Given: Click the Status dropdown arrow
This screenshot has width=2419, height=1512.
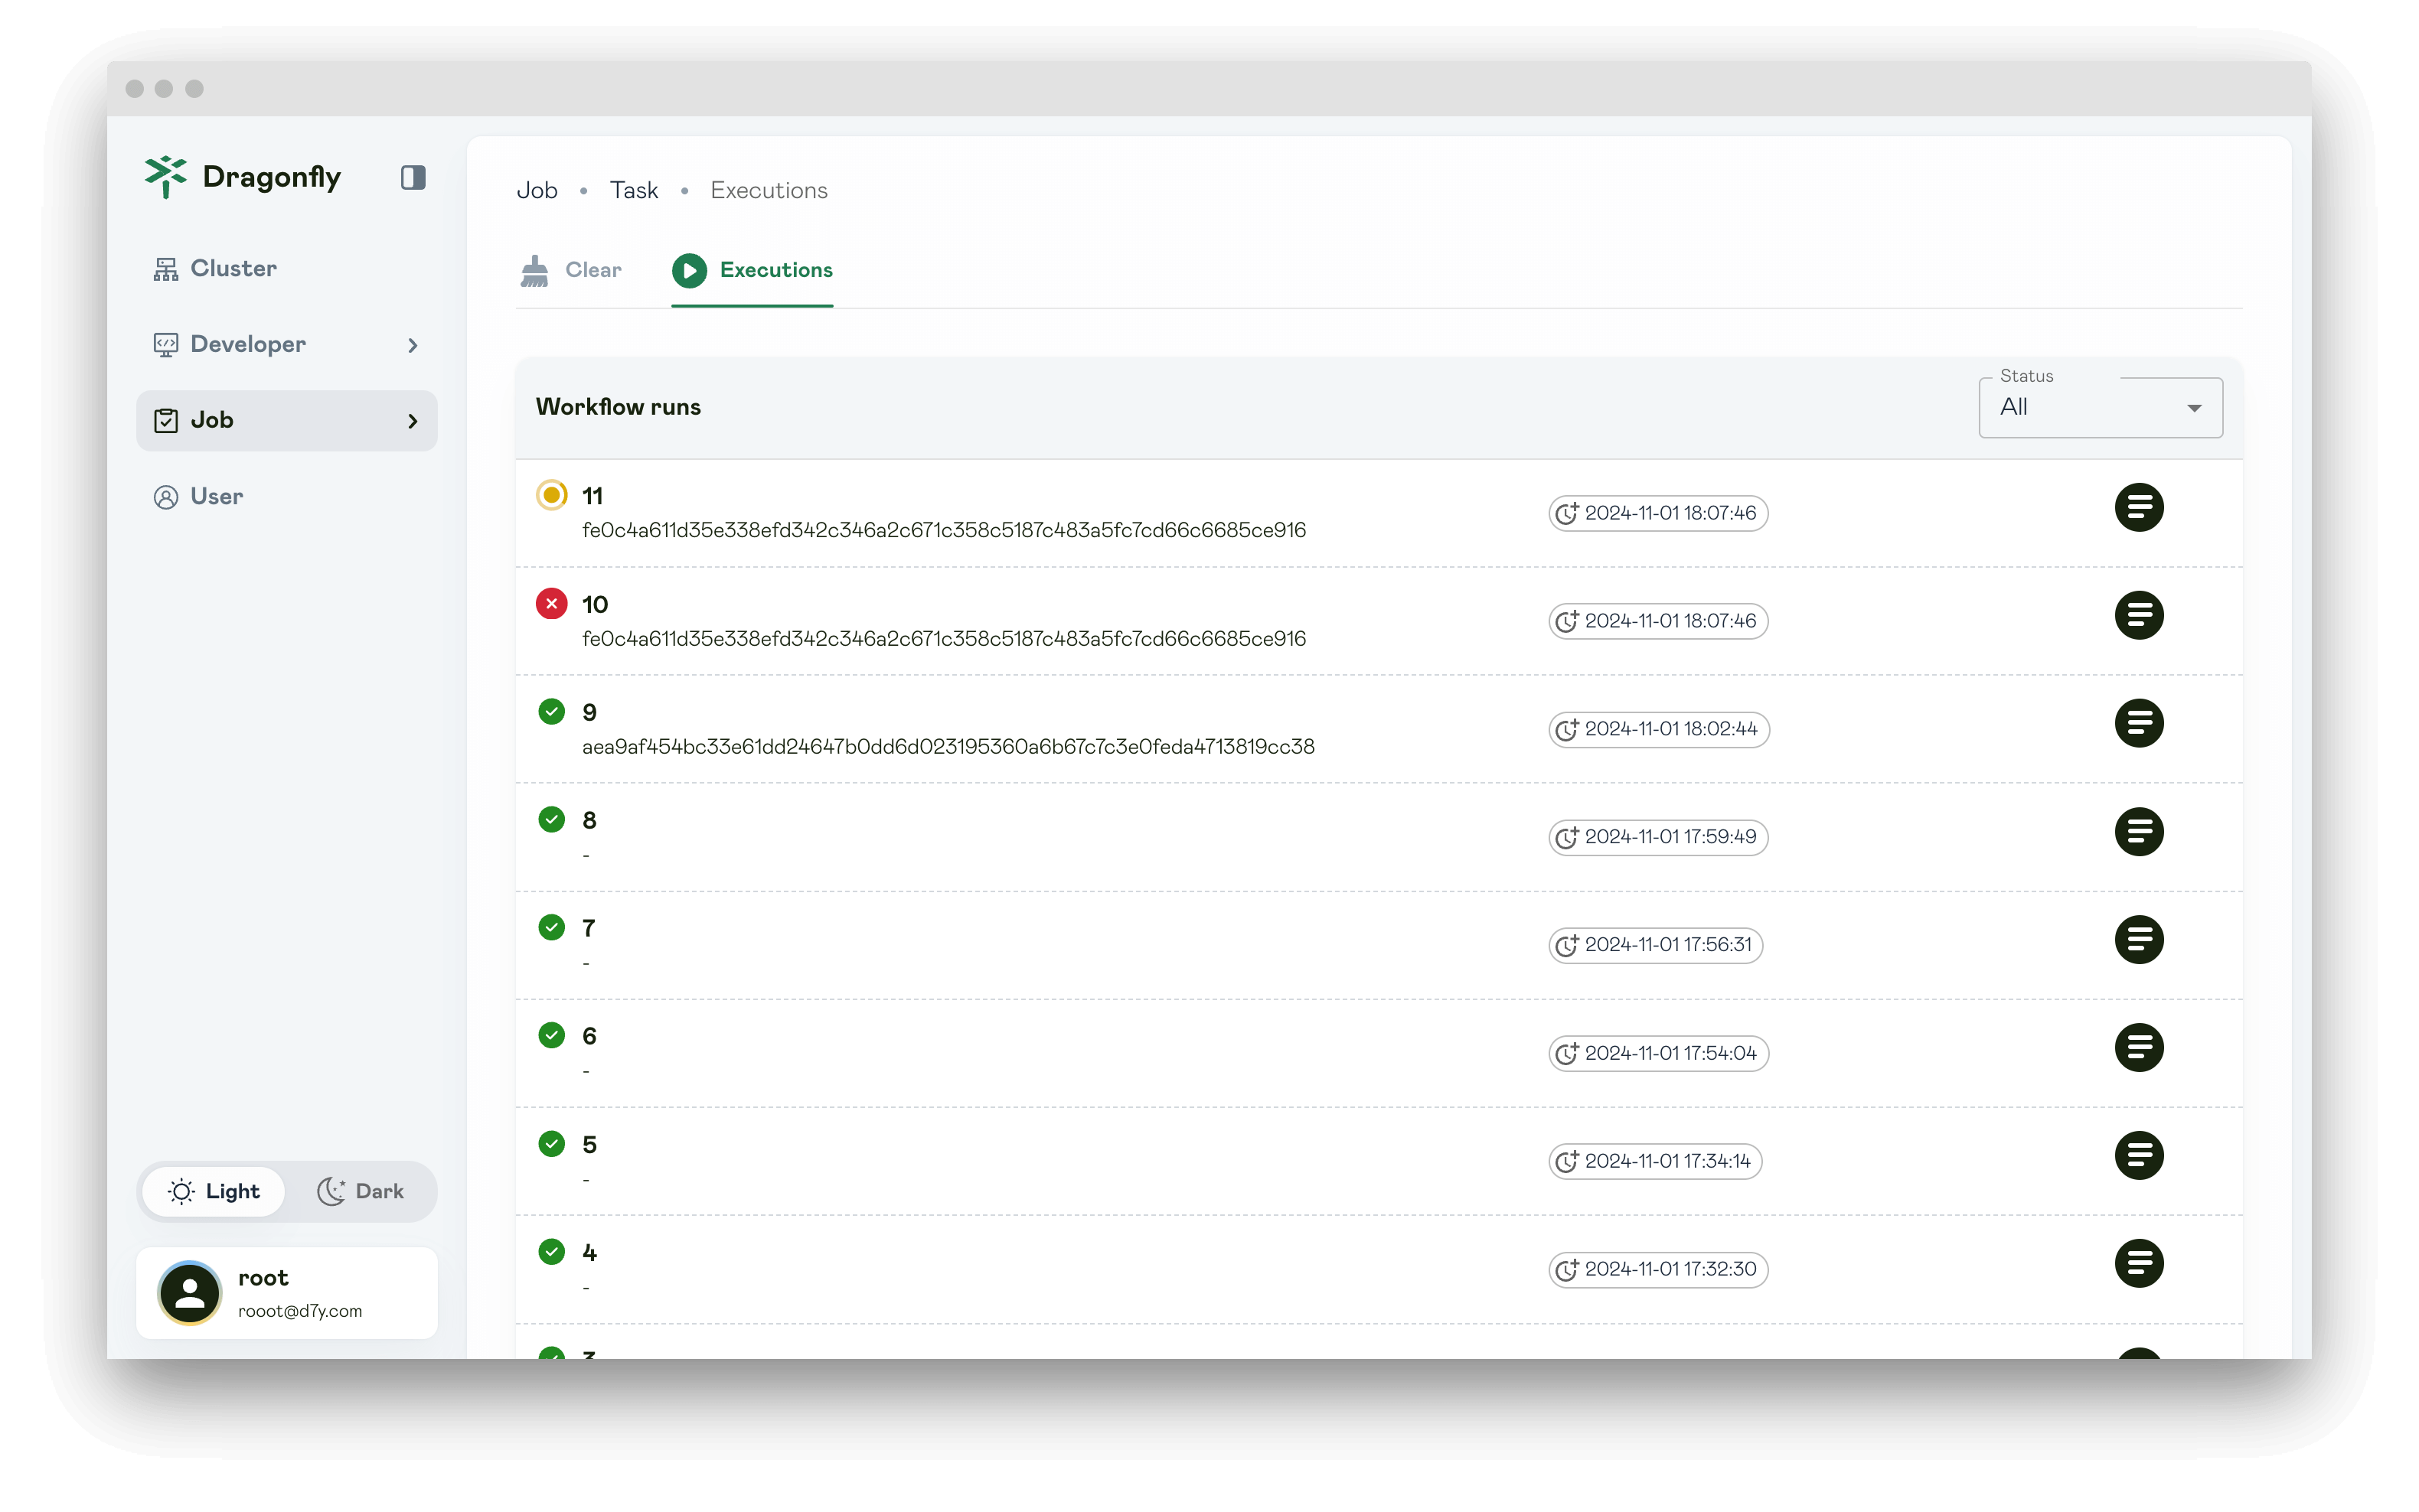Looking at the screenshot, I should point(2195,408).
